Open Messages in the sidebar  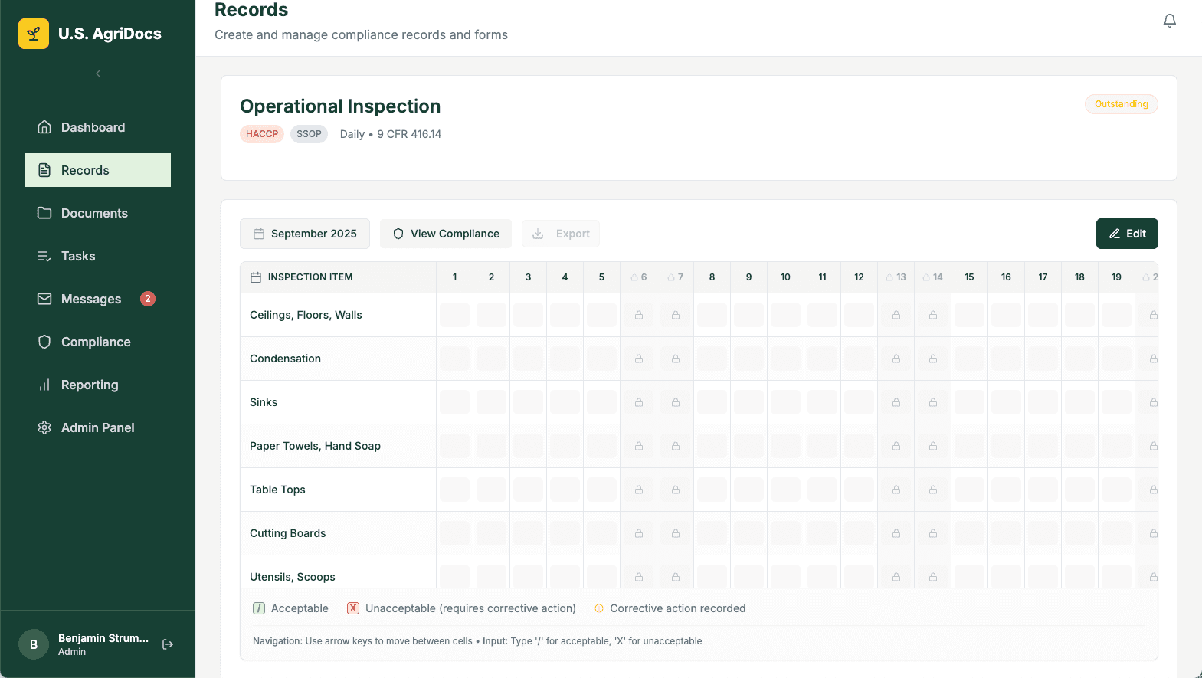(97, 299)
